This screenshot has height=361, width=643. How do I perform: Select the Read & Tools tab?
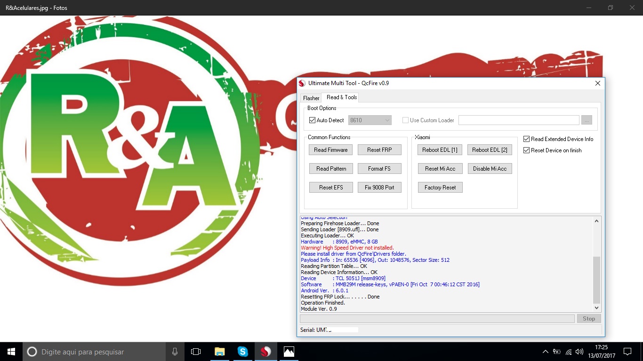342,97
